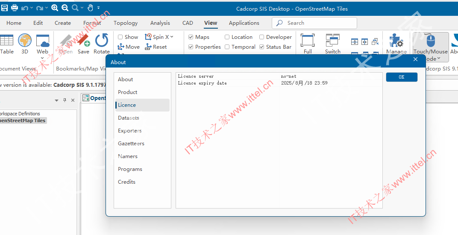Select the Pan hand tool
458x235 pixels.
pyautogui.click(x=90, y=8)
